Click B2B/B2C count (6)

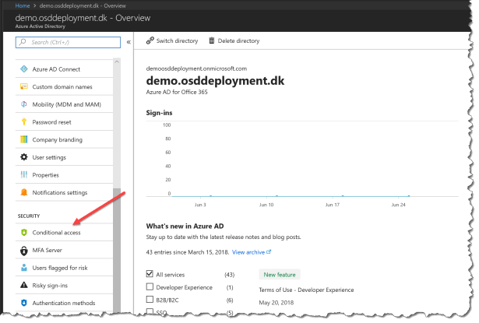[230, 300]
